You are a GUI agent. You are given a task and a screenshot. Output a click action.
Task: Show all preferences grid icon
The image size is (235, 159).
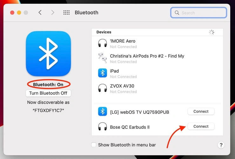(66, 12)
